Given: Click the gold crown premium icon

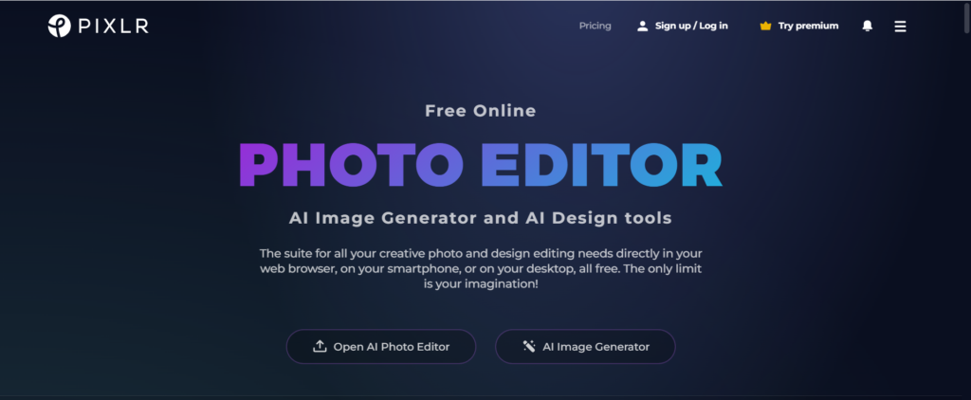Looking at the screenshot, I should tap(765, 26).
